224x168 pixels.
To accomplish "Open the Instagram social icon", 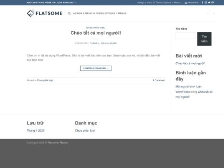I will (206, 3).
